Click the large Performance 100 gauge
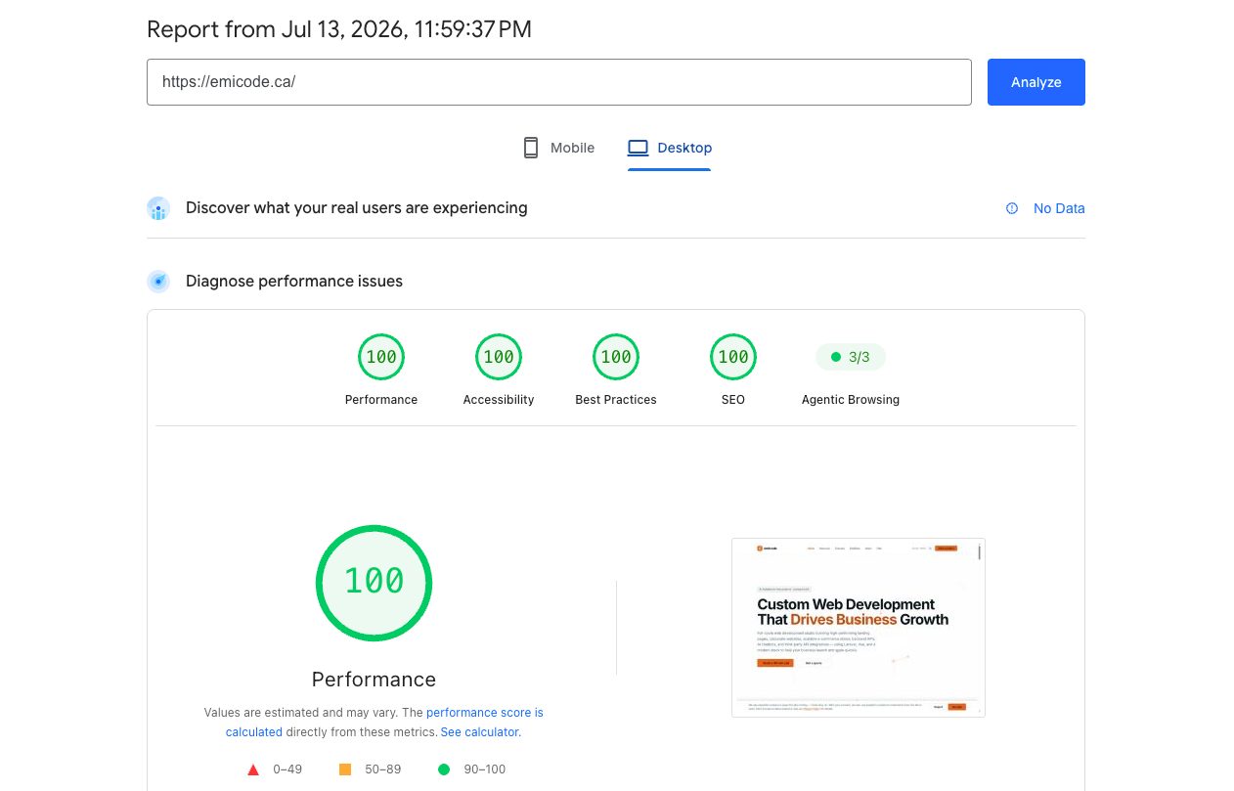This screenshot has width=1234, height=791. pyautogui.click(x=374, y=583)
